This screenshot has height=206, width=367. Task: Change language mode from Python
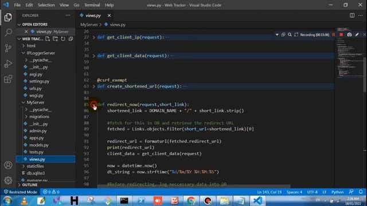pos(337,192)
